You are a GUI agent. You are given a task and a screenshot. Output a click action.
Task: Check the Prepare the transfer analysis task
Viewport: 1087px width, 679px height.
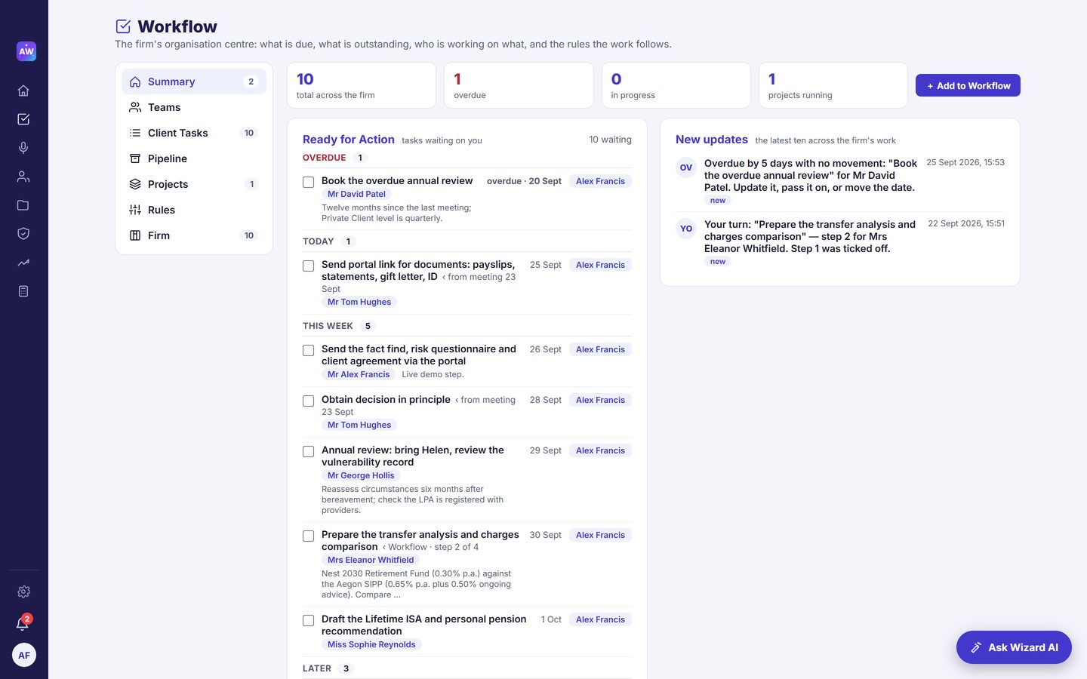(x=308, y=536)
